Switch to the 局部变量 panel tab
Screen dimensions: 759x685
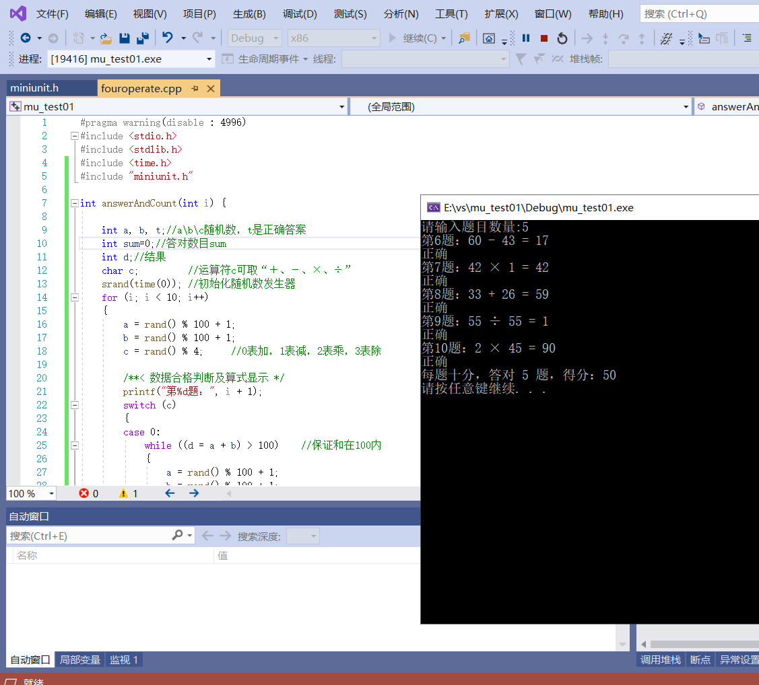[x=80, y=660]
